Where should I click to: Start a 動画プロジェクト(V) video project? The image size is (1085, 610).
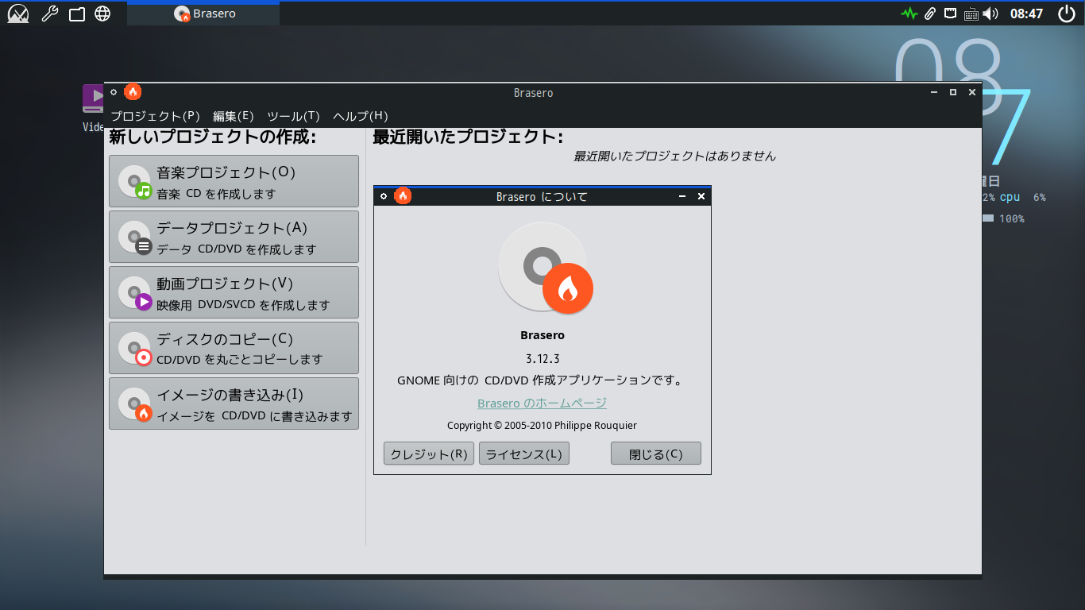234,292
